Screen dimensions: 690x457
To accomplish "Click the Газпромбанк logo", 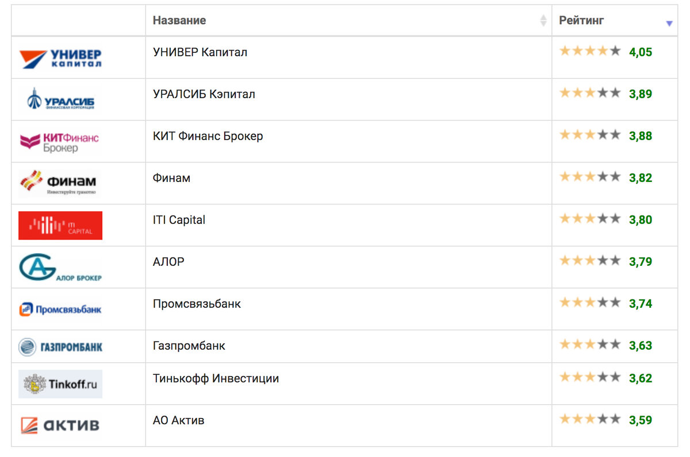I will [60, 347].
